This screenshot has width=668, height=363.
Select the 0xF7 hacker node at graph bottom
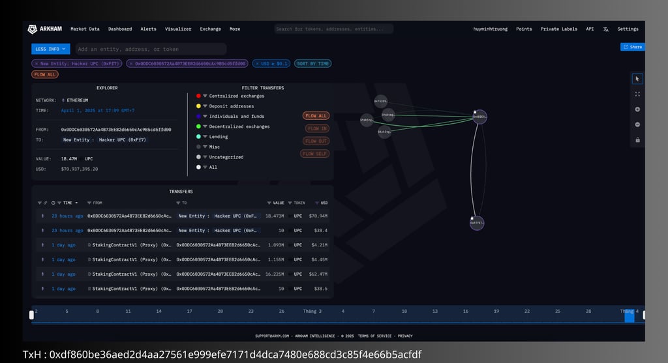click(477, 223)
